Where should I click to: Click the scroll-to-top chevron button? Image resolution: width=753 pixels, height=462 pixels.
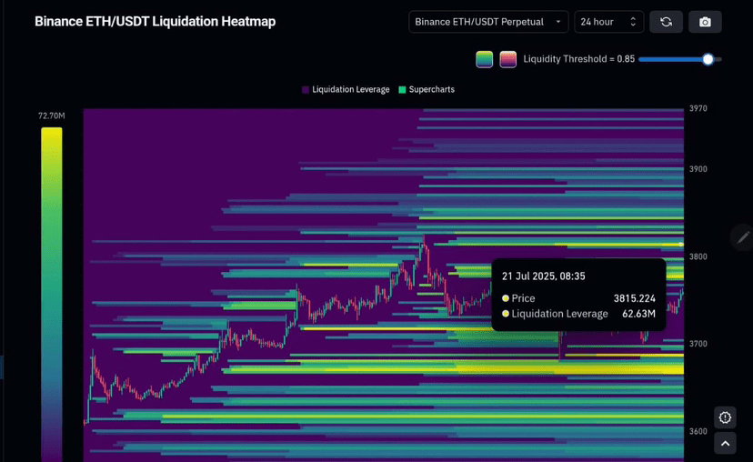pos(725,443)
